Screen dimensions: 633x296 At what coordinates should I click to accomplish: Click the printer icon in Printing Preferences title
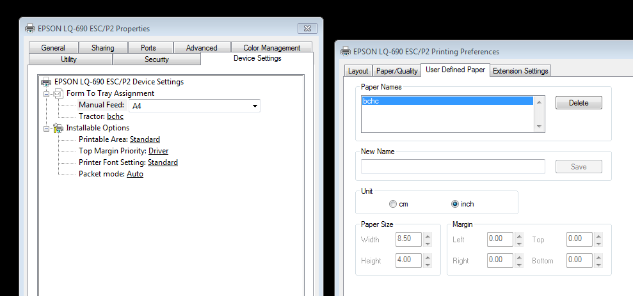[x=346, y=52]
